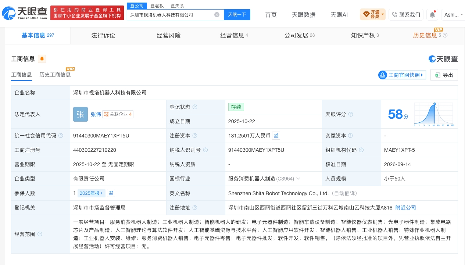This screenshot has width=465, height=265.
Task: Open the 注册资本 chart icon
Action: (x=276, y=136)
